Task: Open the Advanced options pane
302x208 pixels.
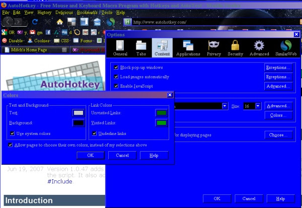Action: 259,48
